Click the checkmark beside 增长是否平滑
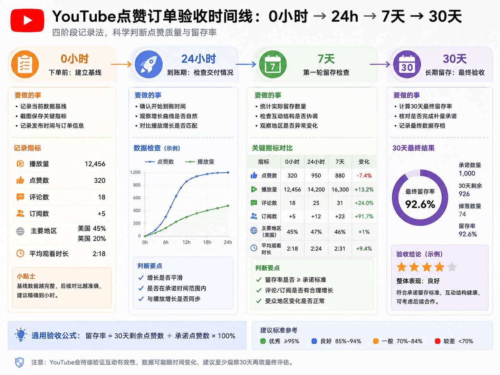This screenshot has height=375, width=500. point(141,278)
